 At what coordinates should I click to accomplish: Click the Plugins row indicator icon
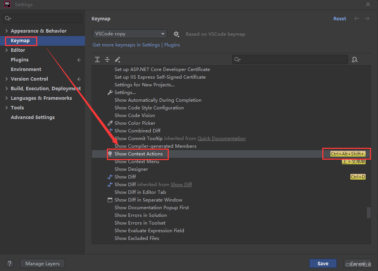[x=79, y=59]
